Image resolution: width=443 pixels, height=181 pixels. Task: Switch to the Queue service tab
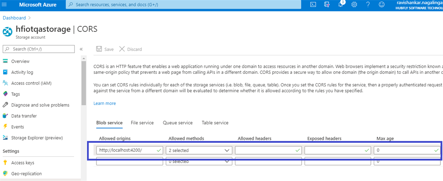point(178,123)
